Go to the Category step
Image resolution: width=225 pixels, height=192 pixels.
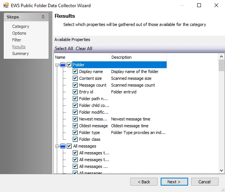tap(21, 26)
